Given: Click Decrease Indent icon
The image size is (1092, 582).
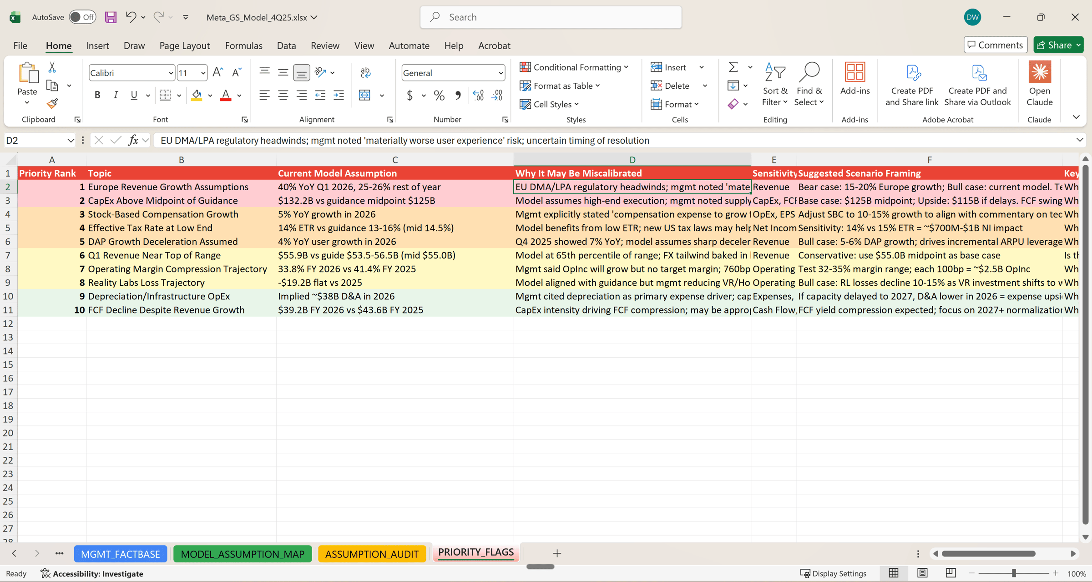Looking at the screenshot, I should pyautogui.click(x=320, y=95).
